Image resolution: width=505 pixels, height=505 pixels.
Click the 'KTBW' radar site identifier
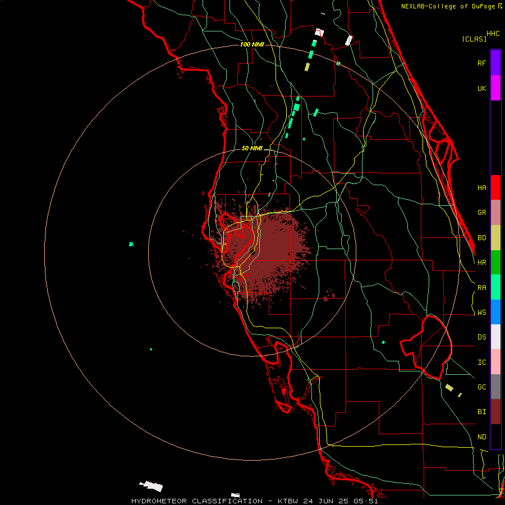[x=288, y=501]
